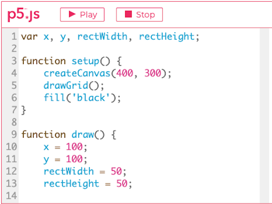
Task: Click the Play button to run sketch
Action: click(82, 15)
